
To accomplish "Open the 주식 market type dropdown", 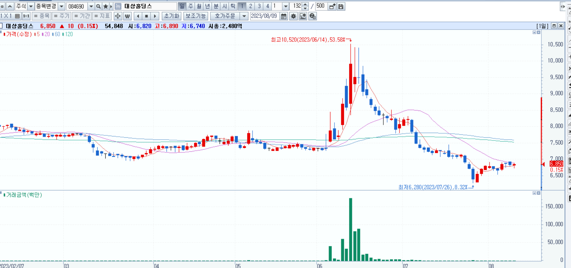I will (31, 6).
